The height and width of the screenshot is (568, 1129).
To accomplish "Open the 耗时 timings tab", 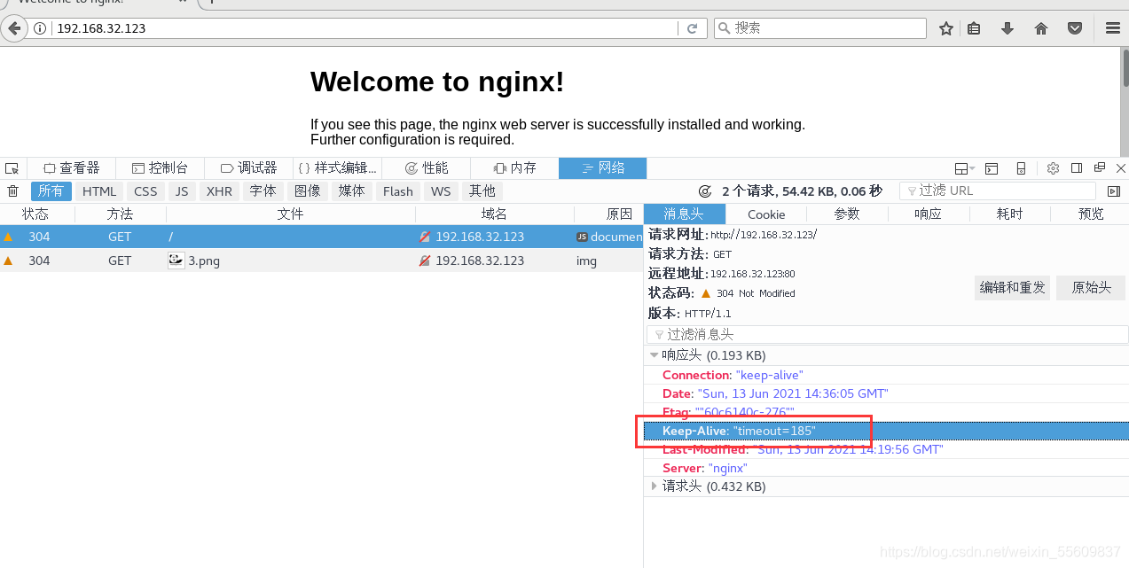I will point(1009,214).
